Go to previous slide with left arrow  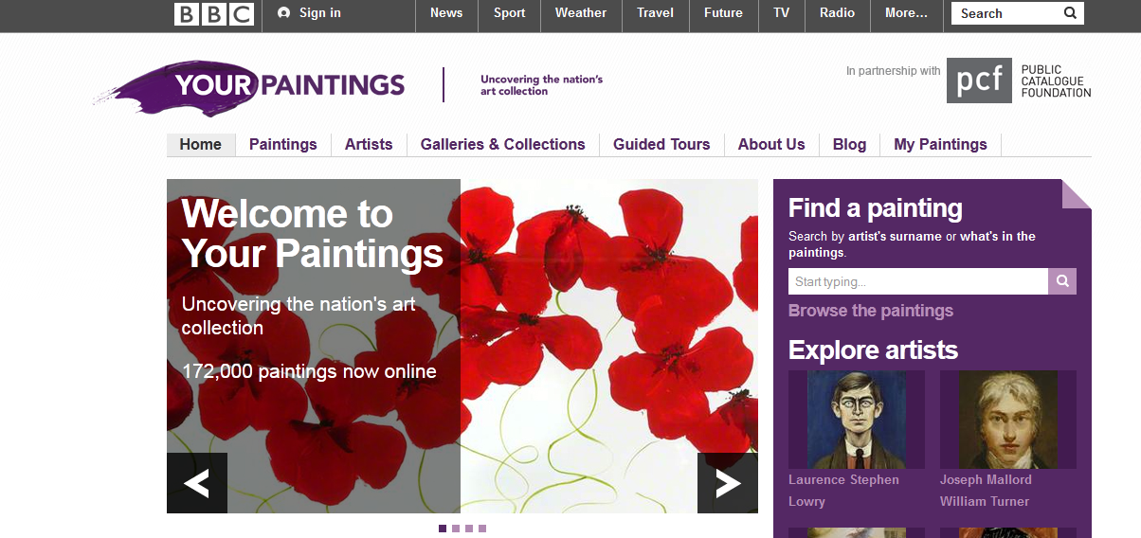click(x=197, y=483)
